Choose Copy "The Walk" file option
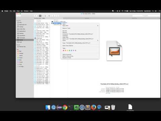 [76, 43]
